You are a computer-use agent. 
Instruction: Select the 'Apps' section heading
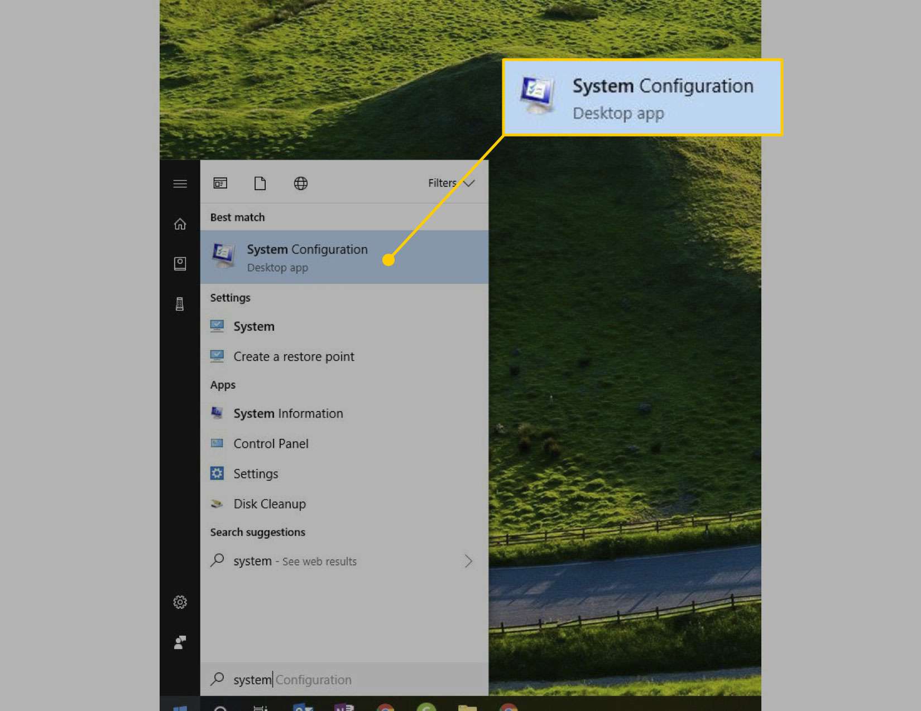(223, 385)
